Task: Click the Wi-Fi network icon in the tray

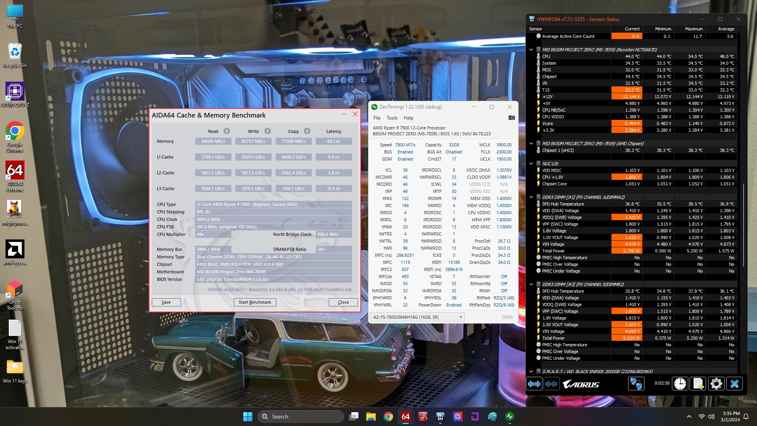Action: tap(701, 417)
